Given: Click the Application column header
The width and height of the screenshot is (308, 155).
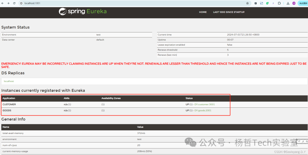Looking at the screenshot, I should coord(9,98).
